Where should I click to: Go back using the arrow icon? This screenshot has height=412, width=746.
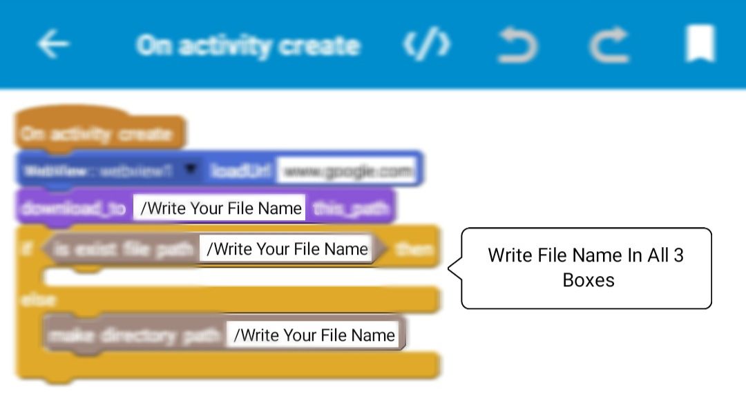[52, 43]
